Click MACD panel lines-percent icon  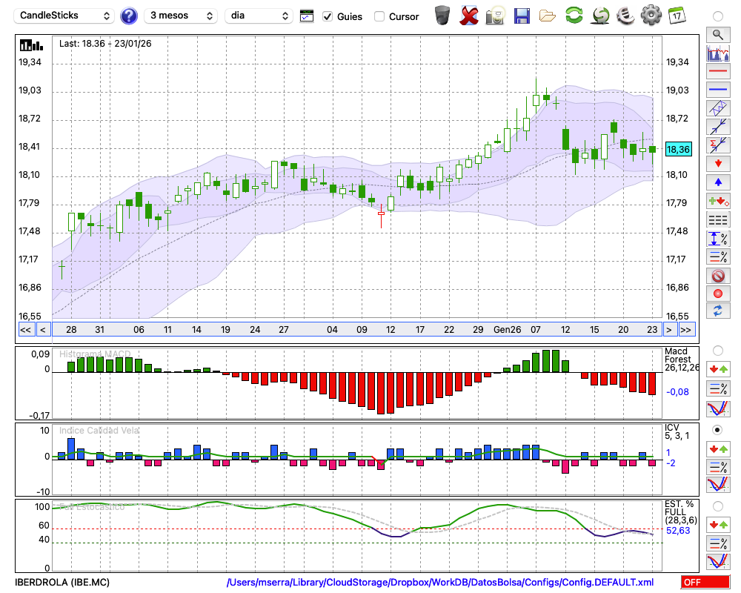tap(718, 388)
